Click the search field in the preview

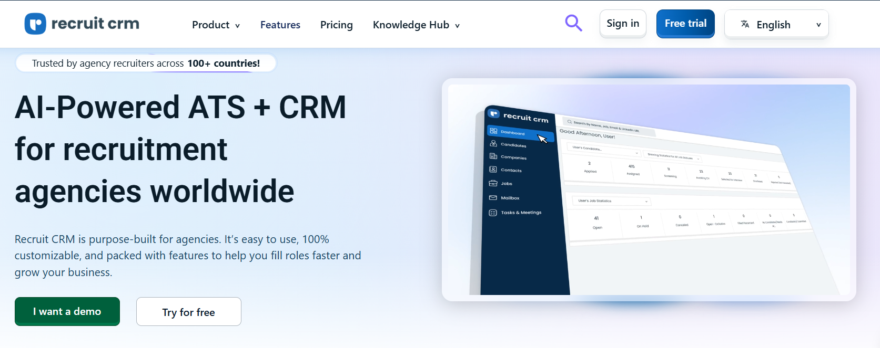pyautogui.click(x=609, y=126)
